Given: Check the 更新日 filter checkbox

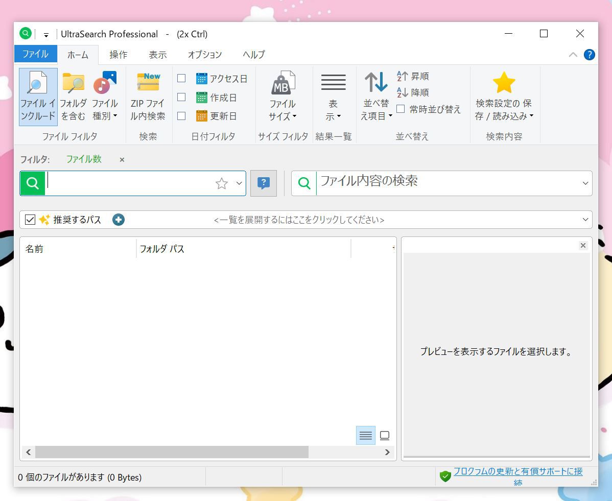Looking at the screenshot, I should (x=181, y=116).
